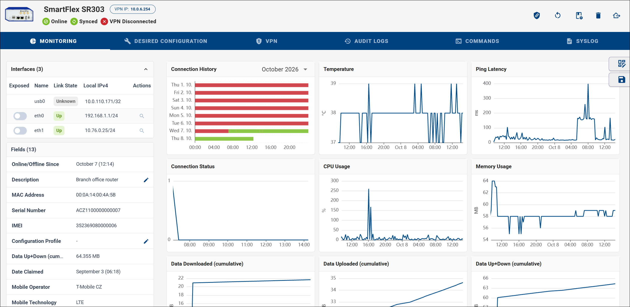This screenshot has height=307, width=630.
Task: Click the green Synced status icon
Action: pyautogui.click(x=74, y=21)
